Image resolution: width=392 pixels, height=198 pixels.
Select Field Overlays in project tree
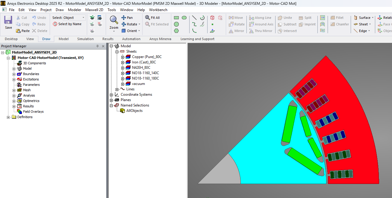click(x=33, y=112)
